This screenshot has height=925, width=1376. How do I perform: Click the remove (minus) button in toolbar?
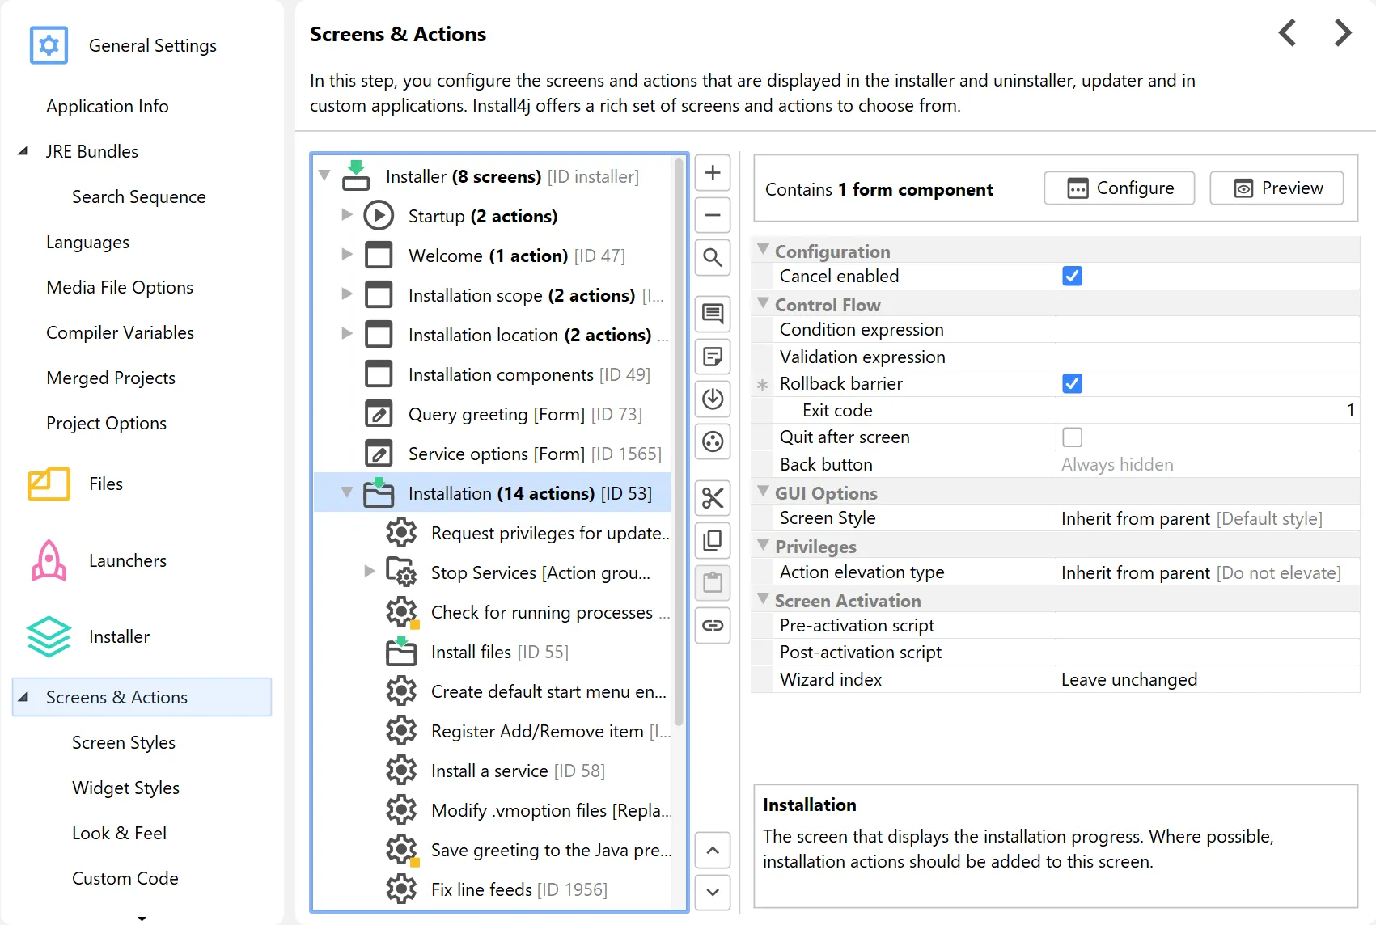tap(713, 215)
